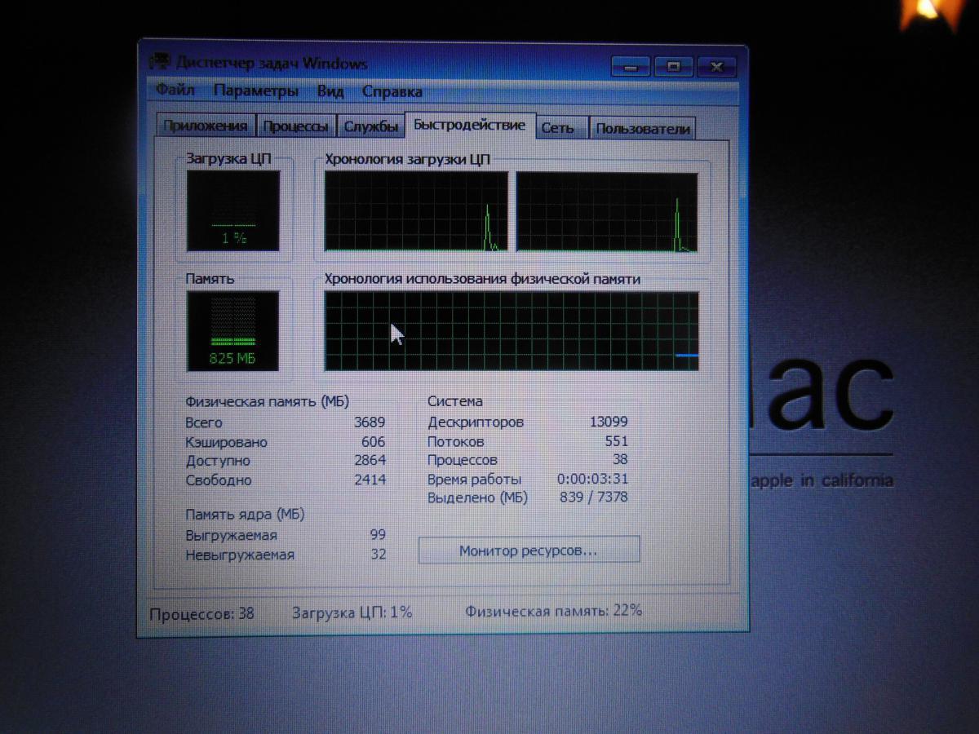Click the Task Manager icon in title bar
The width and height of the screenshot is (979, 734).
tap(162, 63)
